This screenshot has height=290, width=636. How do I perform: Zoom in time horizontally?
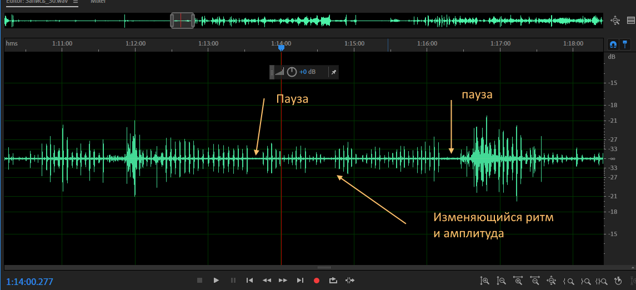tap(518, 280)
